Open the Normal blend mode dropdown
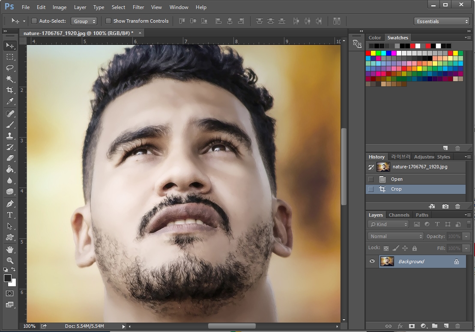The image size is (475, 332). coord(396,236)
